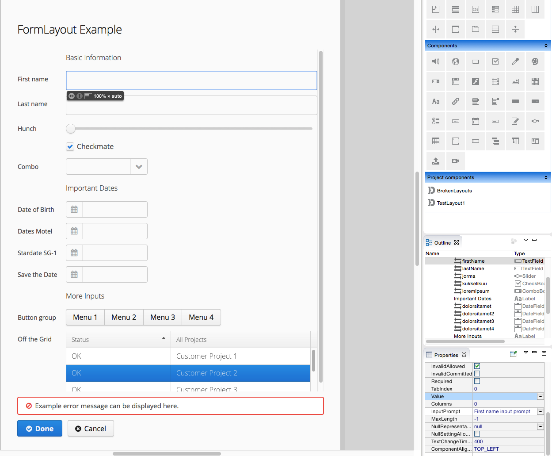Select the Label (Aa) component icon
Screen dimensions: 552x456
tap(435, 101)
